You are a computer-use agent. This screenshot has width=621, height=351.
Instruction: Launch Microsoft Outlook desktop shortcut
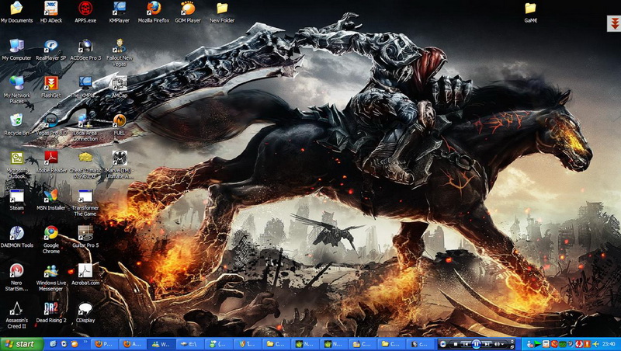16,165
